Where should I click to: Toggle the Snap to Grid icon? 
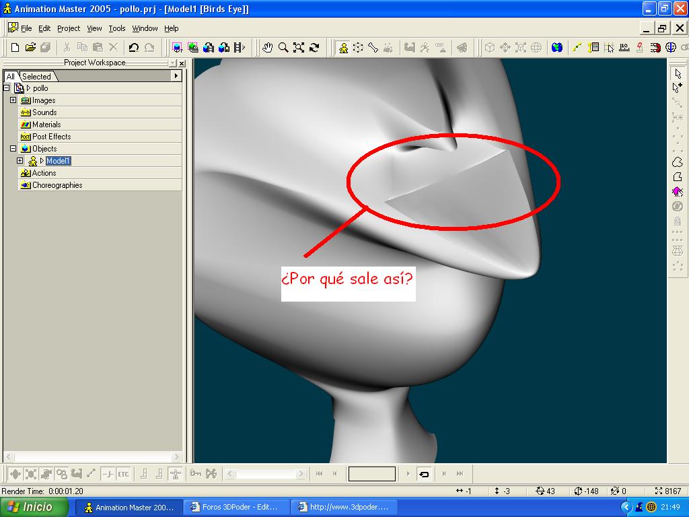609,48
